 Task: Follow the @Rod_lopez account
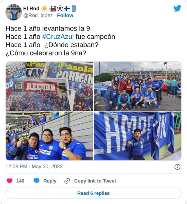(x=65, y=15)
